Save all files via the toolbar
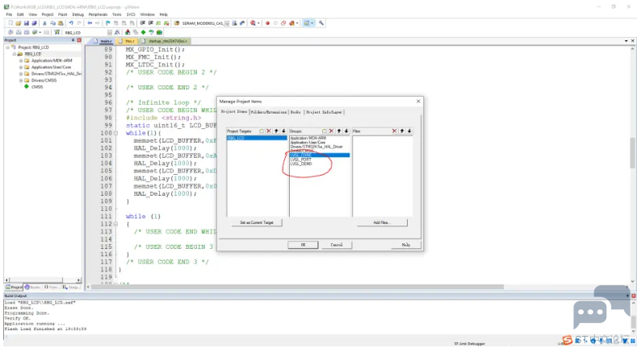This screenshot has width=637, height=352. pos(35,23)
